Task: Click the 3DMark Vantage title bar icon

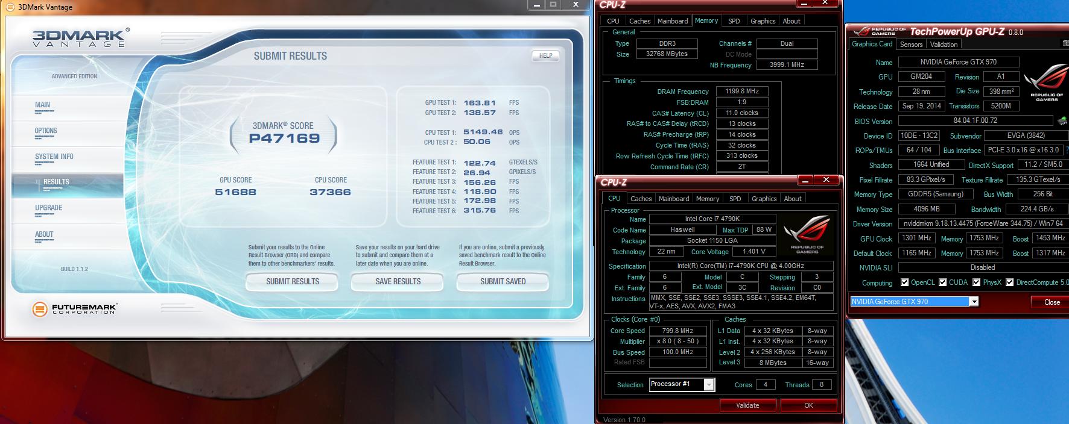Action: (10, 7)
